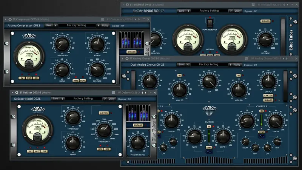Open the Utility menu in the Chorus
302x170 pixels.
click(237, 65)
